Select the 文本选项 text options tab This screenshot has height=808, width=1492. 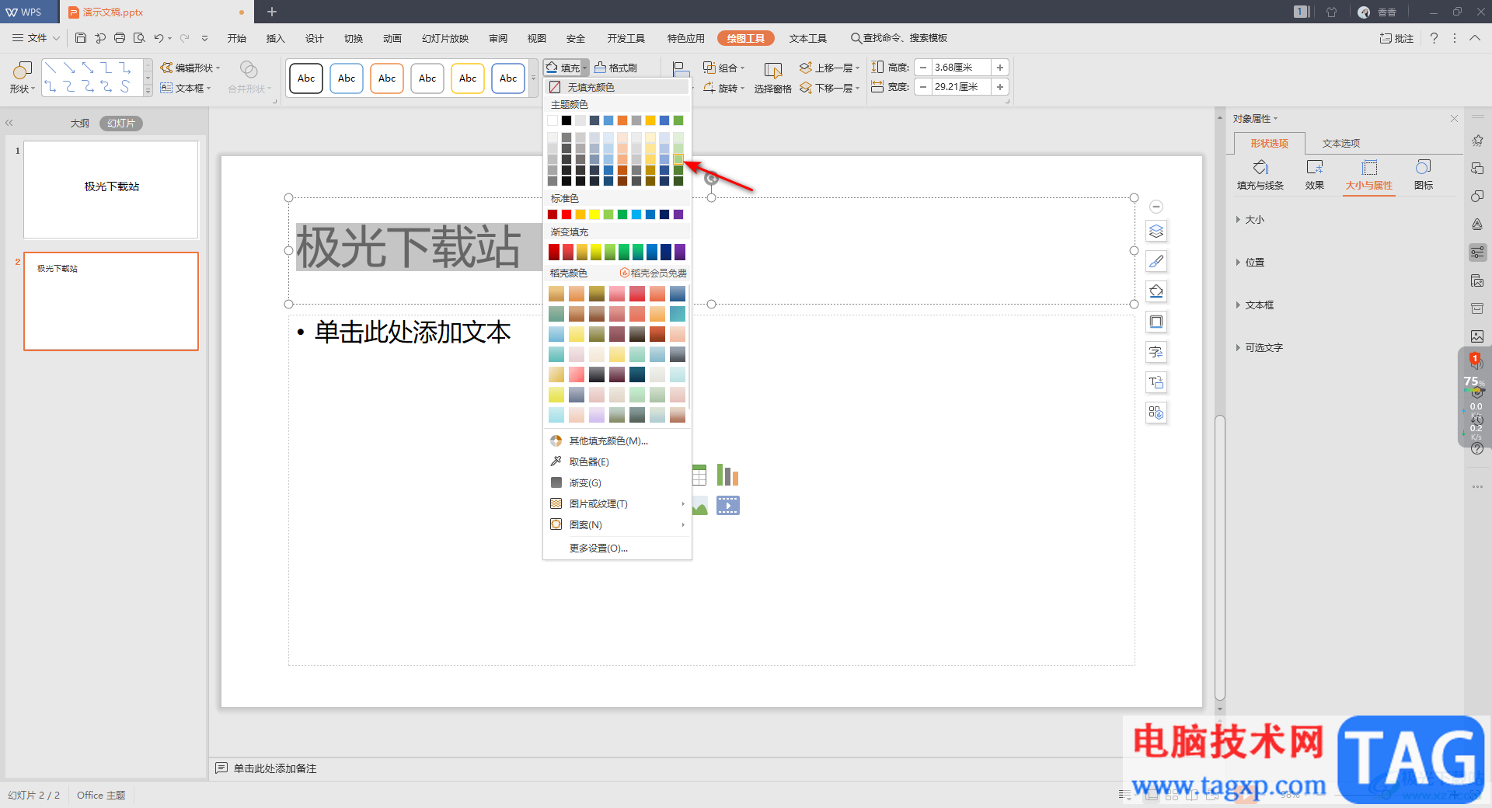[1341, 144]
